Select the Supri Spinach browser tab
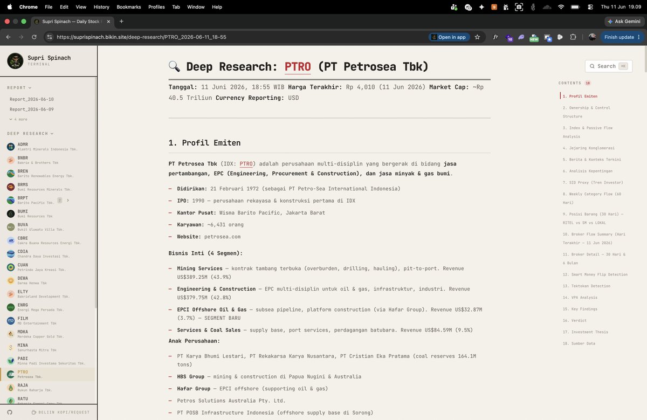Screen dimensions: 647x420 click(x=72, y=21)
